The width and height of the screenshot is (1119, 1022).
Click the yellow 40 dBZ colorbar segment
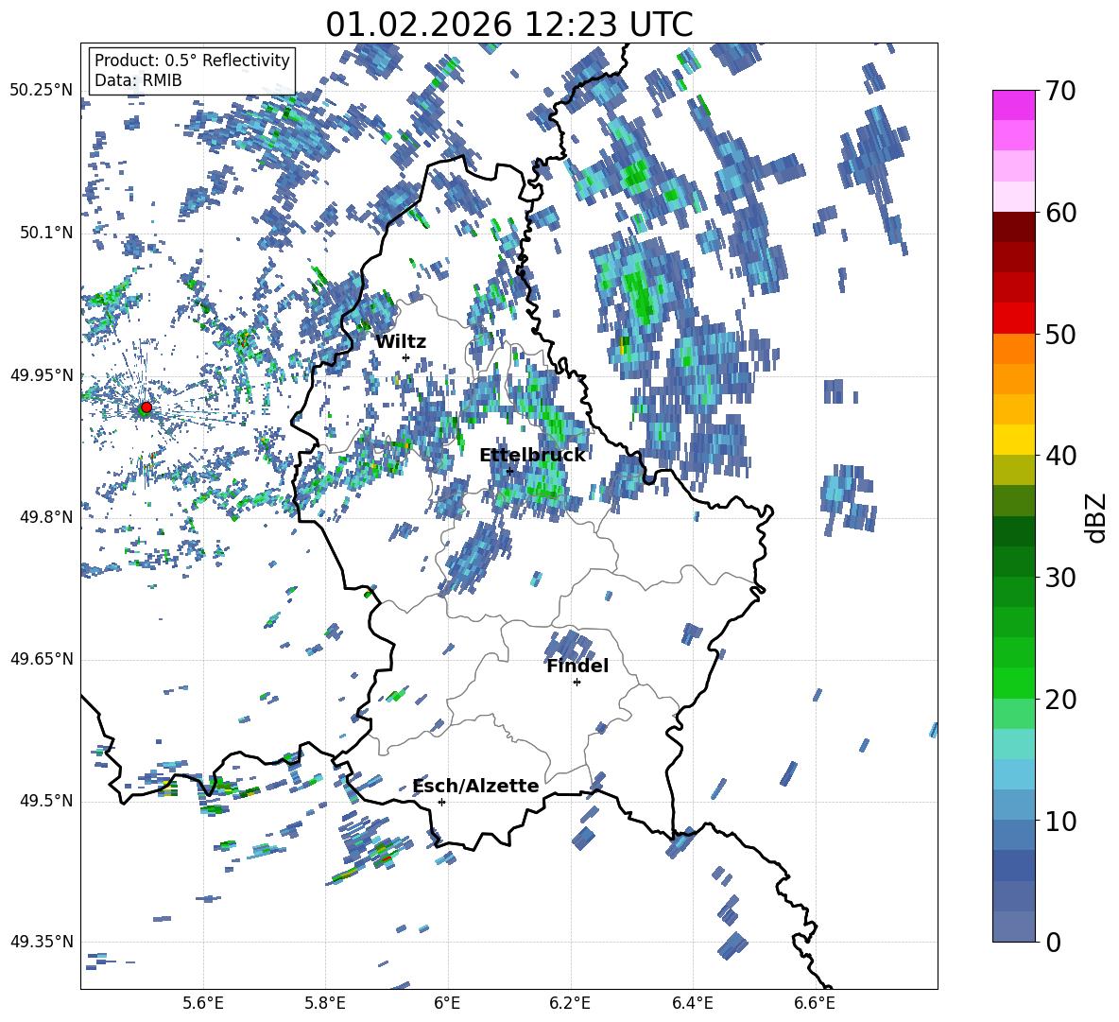point(1013,440)
